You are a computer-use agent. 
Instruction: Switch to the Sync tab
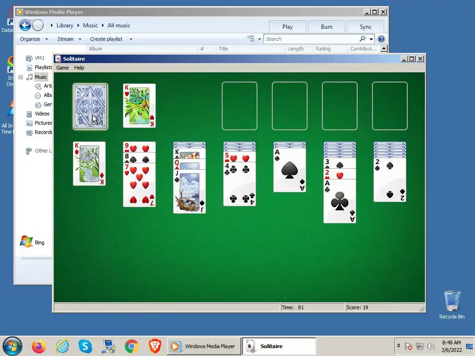point(366,26)
